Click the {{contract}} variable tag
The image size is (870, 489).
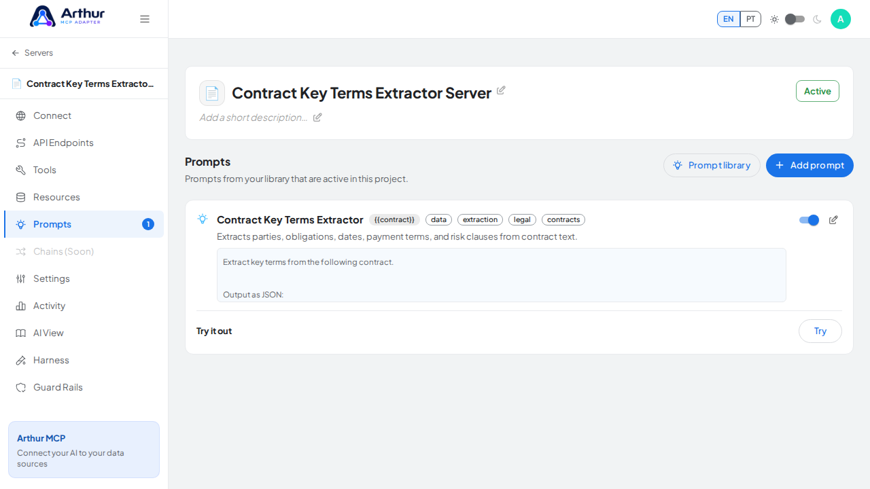pyautogui.click(x=394, y=220)
